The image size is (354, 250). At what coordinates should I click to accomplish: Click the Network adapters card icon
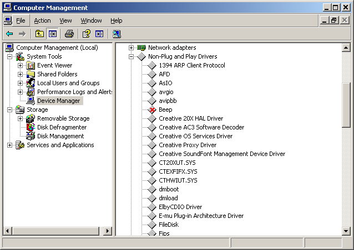pos(141,48)
